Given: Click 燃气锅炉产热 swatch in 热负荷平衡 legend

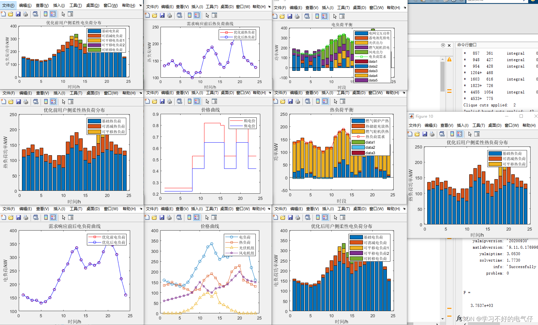Looking at the screenshot, I should pyautogui.click(x=358, y=121).
